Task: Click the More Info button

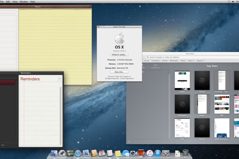Action: tap(119, 72)
